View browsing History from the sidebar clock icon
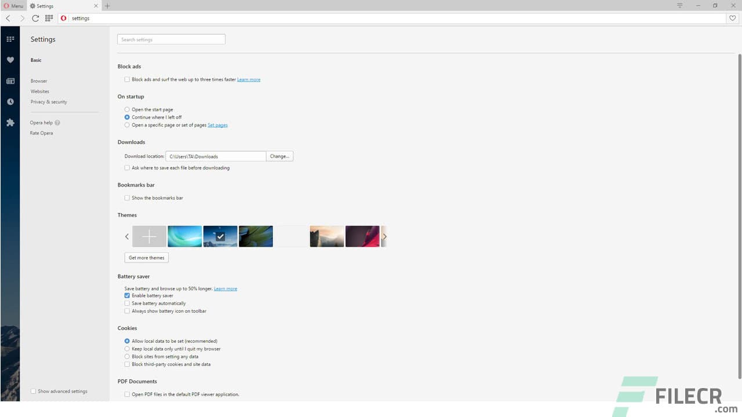The height and width of the screenshot is (417, 742). 10,101
